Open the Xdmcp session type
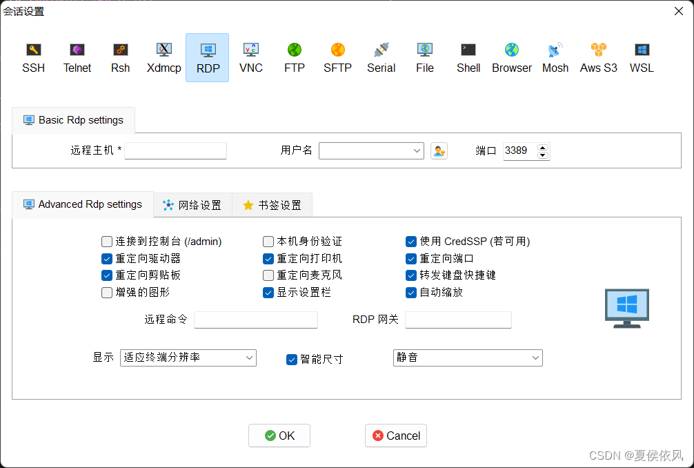The height and width of the screenshot is (468, 694). [163, 58]
